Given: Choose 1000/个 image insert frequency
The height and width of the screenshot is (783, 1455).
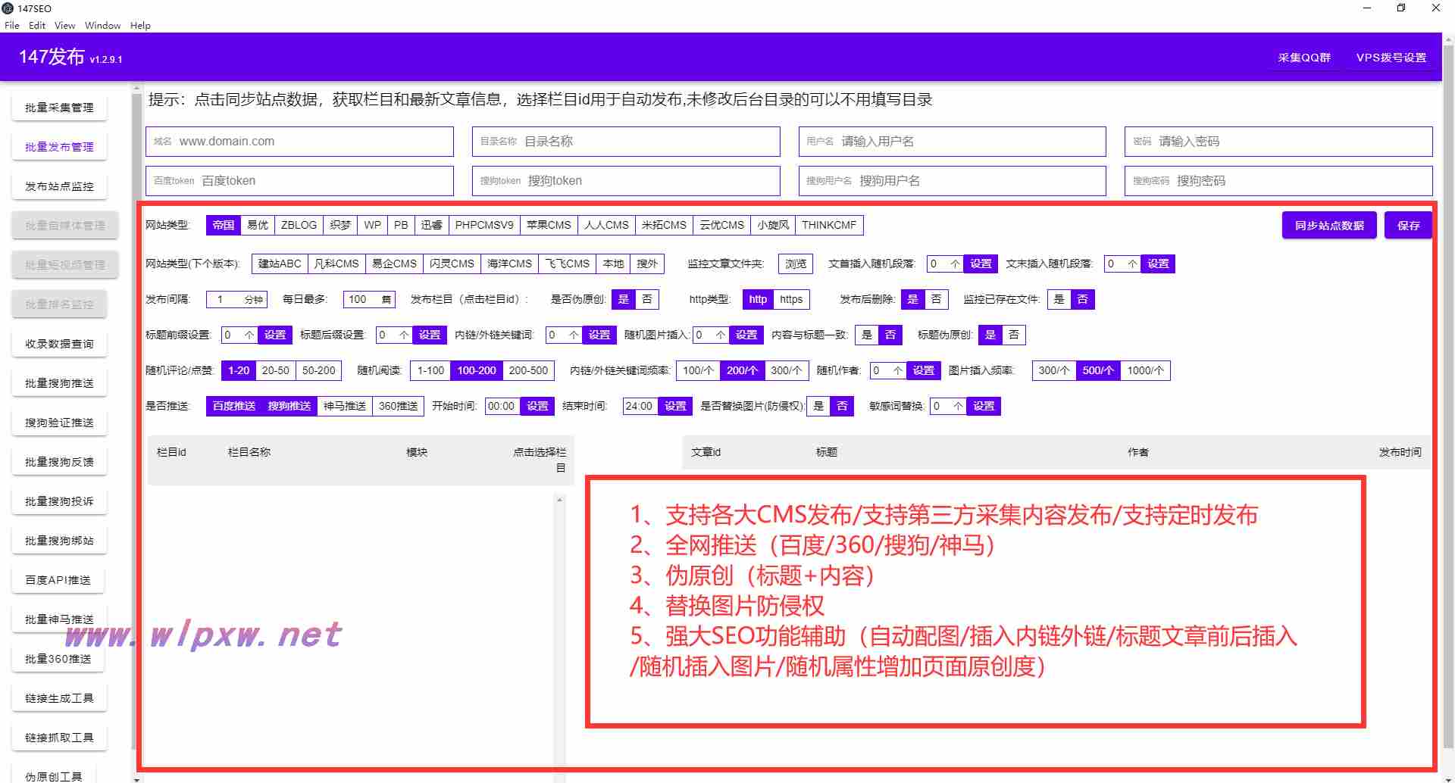Looking at the screenshot, I should (x=1145, y=370).
